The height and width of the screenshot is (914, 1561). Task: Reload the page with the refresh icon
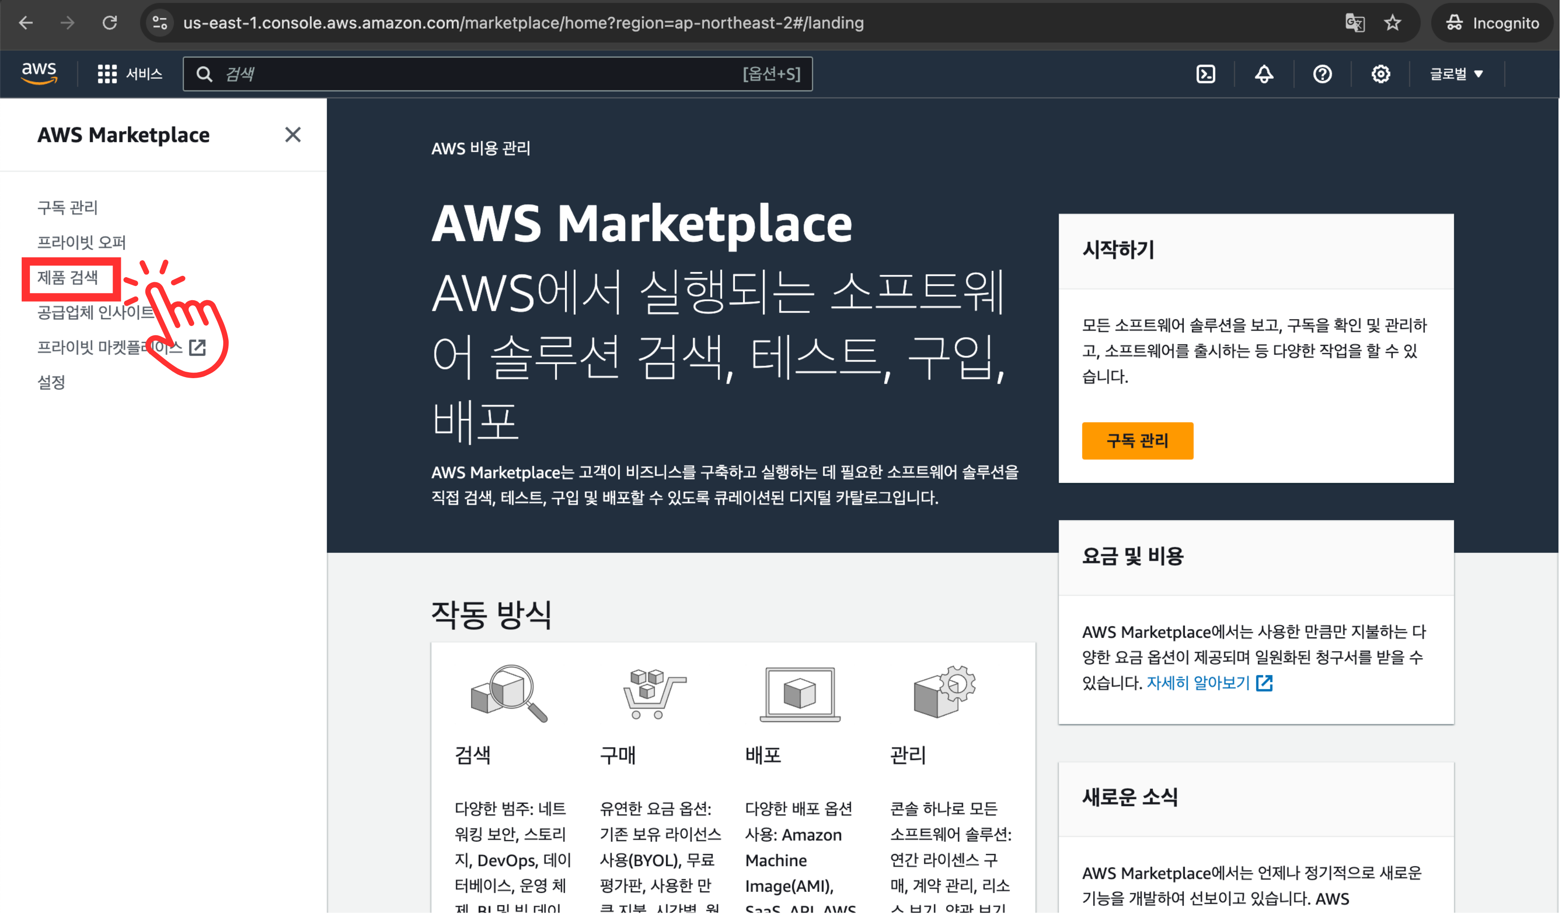(110, 23)
